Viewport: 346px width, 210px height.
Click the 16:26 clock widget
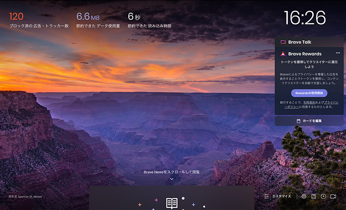point(305,17)
